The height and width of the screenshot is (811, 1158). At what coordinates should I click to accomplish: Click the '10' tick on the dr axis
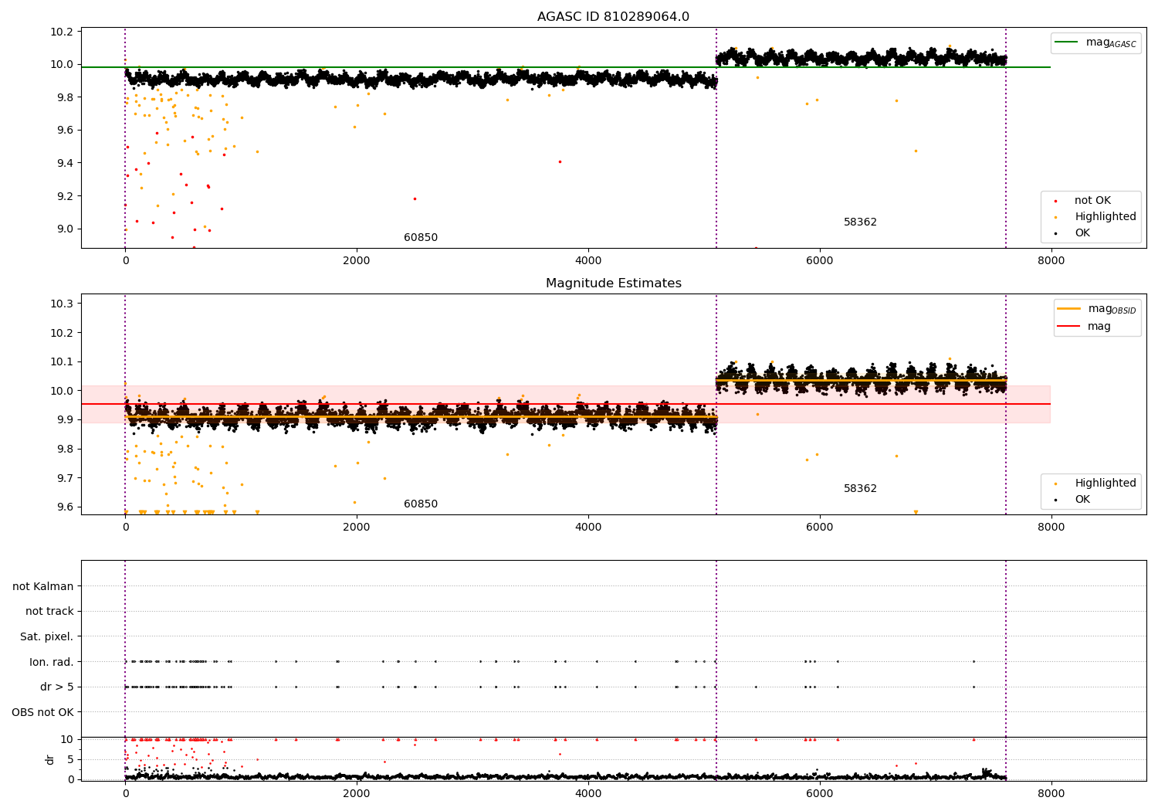pos(67,739)
